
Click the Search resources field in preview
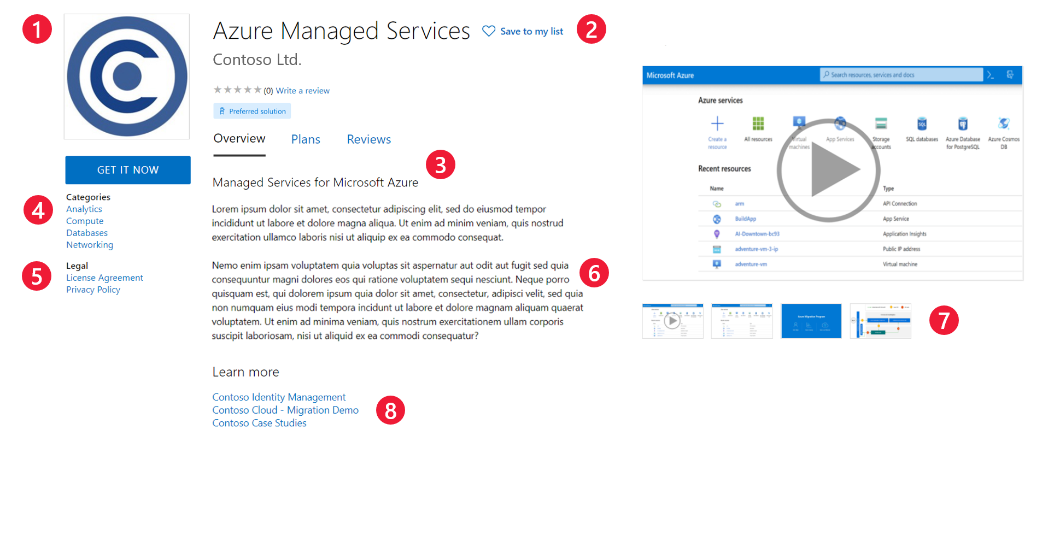tap(901, 75)
